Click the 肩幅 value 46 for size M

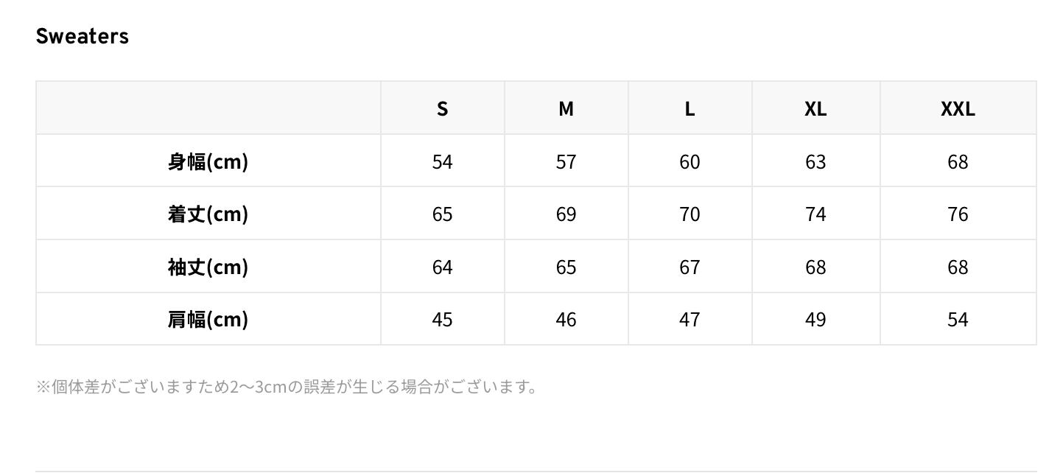point(566,319)
